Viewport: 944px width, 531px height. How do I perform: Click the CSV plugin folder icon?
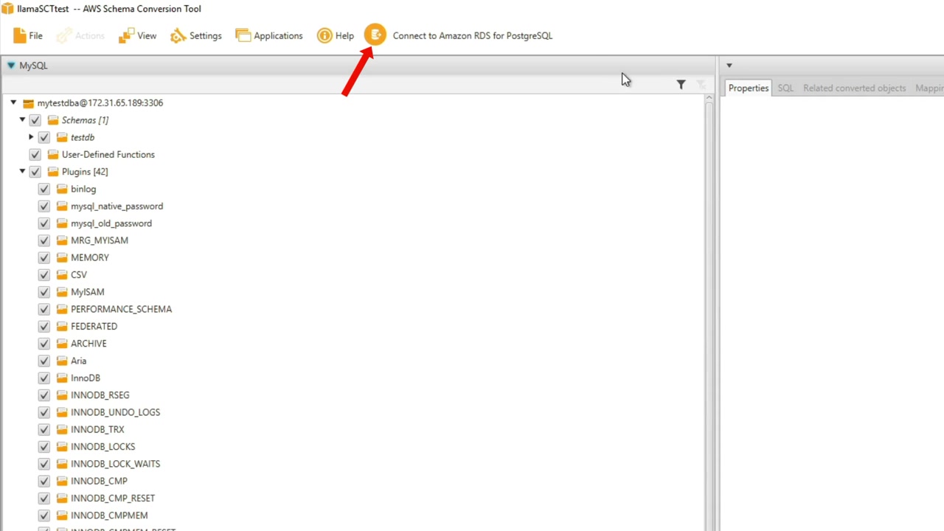point(62,275)
